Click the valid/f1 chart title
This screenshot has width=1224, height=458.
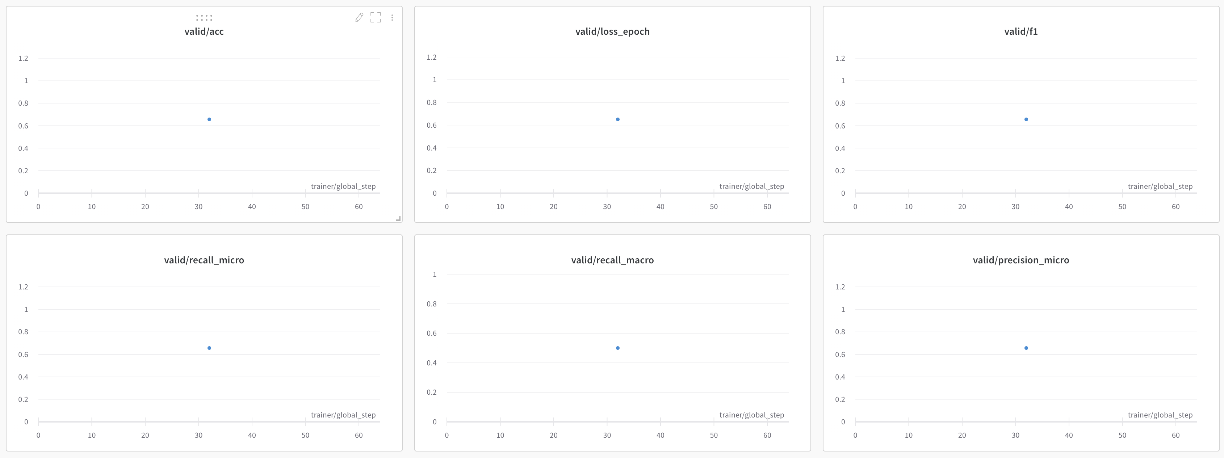click(1020, 32)
